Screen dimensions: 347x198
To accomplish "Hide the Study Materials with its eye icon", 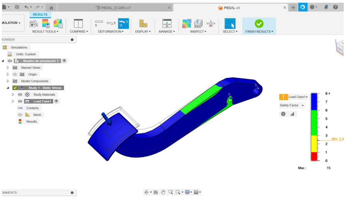I will [20, 95].
